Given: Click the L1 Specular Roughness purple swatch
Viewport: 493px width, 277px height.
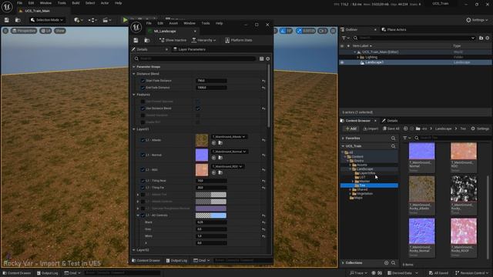Looking at the screenshot, I should point(210,209).
